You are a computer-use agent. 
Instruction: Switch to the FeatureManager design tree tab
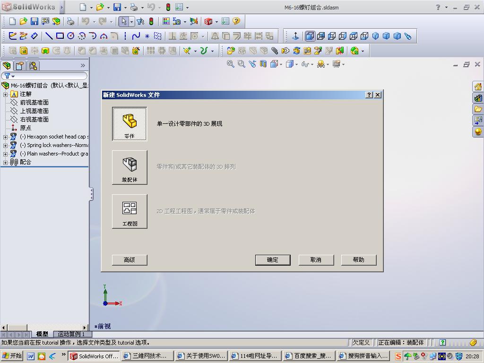pos(7,65)
